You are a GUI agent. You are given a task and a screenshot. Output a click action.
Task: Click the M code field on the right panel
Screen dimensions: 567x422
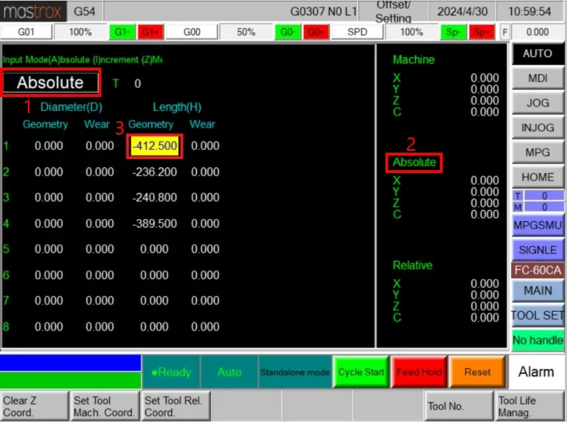[x=544, y=207]
